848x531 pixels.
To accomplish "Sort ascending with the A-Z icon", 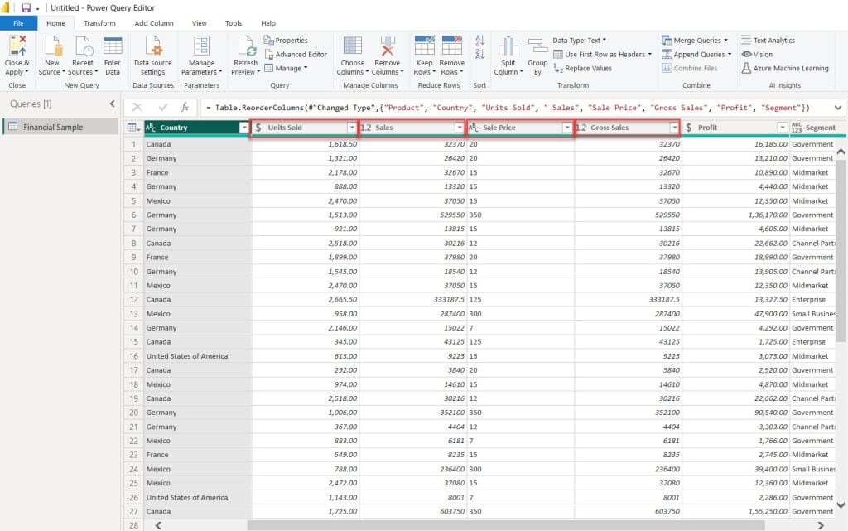I will (479, 40).
